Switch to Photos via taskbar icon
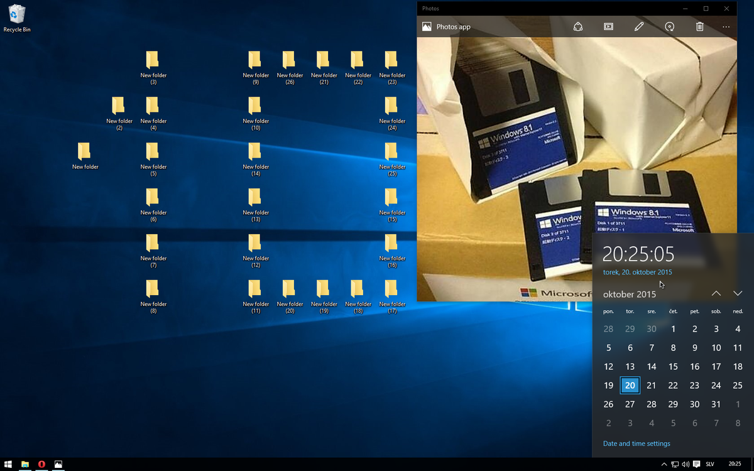Viewport: 754px width, 471px height. (x=58, y=464)
